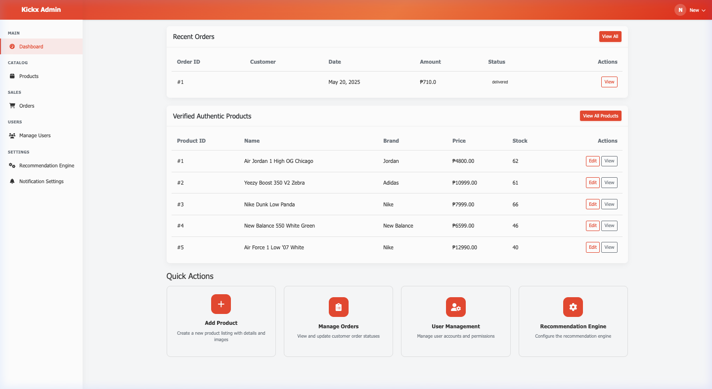
Task: Edit Air Force 1 Low '07 White
Action: click(593, 247)
